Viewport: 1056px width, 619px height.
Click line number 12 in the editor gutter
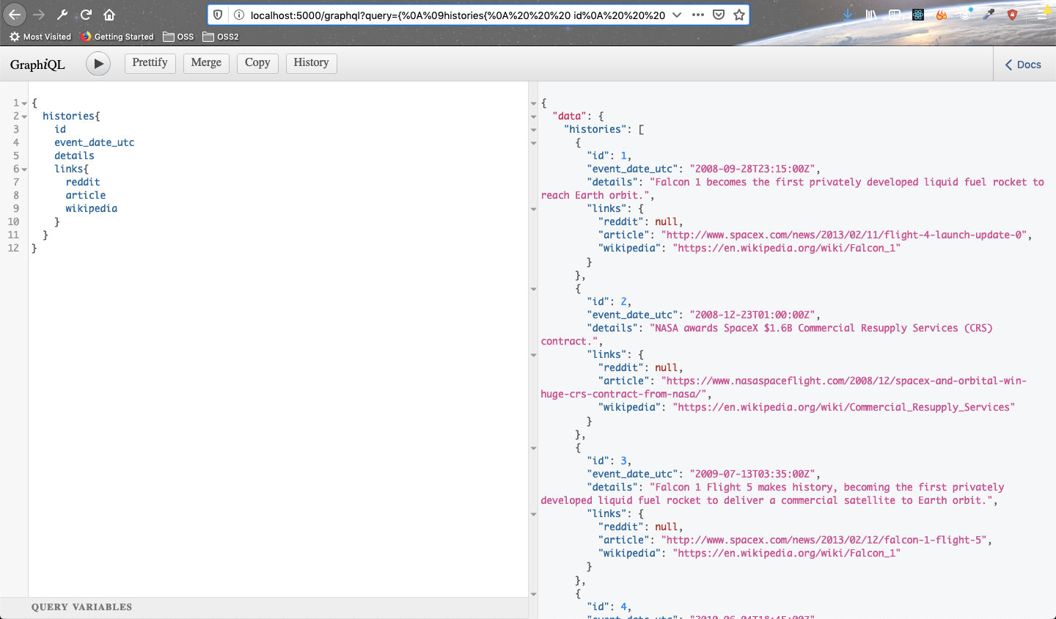coord(13,248)
